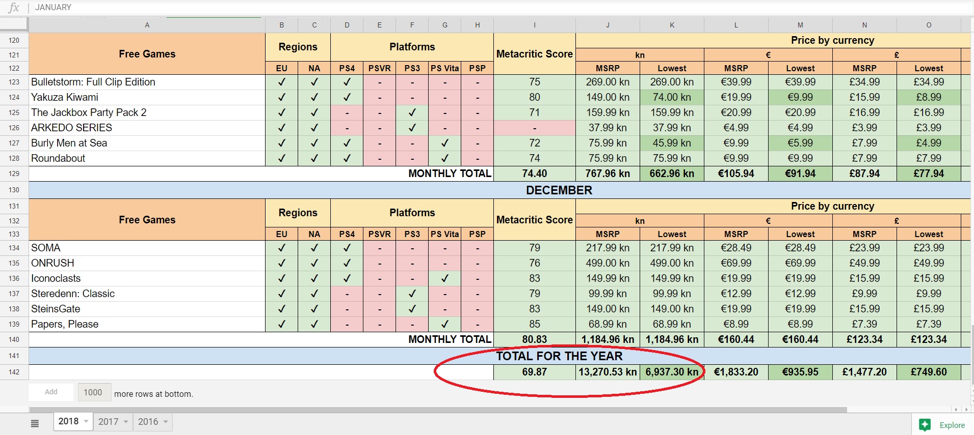Switch to the 2017 sheet tab
Viewport: 974px width, 435px height.
point(108,422)
